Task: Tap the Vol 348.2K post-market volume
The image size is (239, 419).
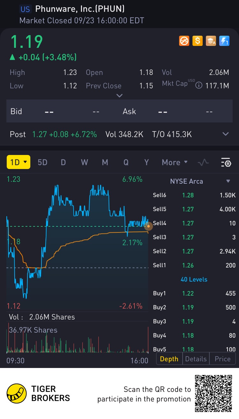Action: pyautogui.click(x=124, y=134)
